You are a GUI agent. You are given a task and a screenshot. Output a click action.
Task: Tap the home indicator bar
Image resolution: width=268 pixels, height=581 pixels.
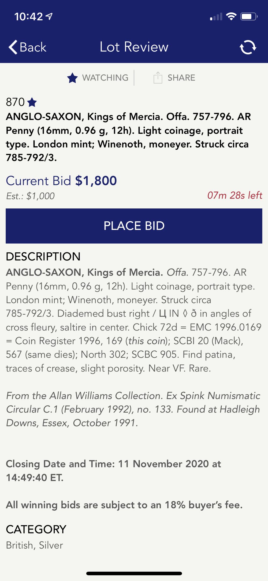click(x=134, y=573)
